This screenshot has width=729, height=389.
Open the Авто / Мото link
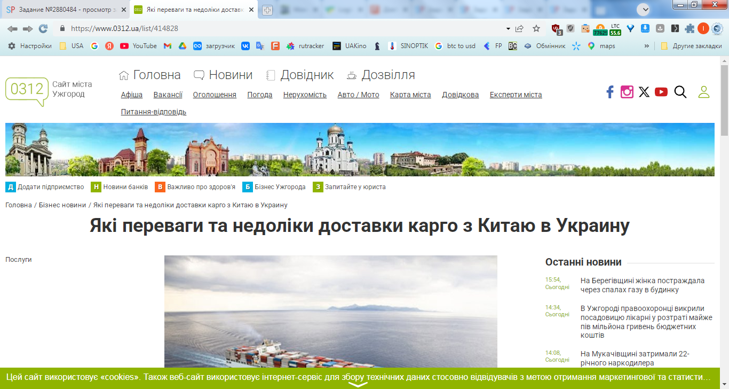[x=359, y=95]
